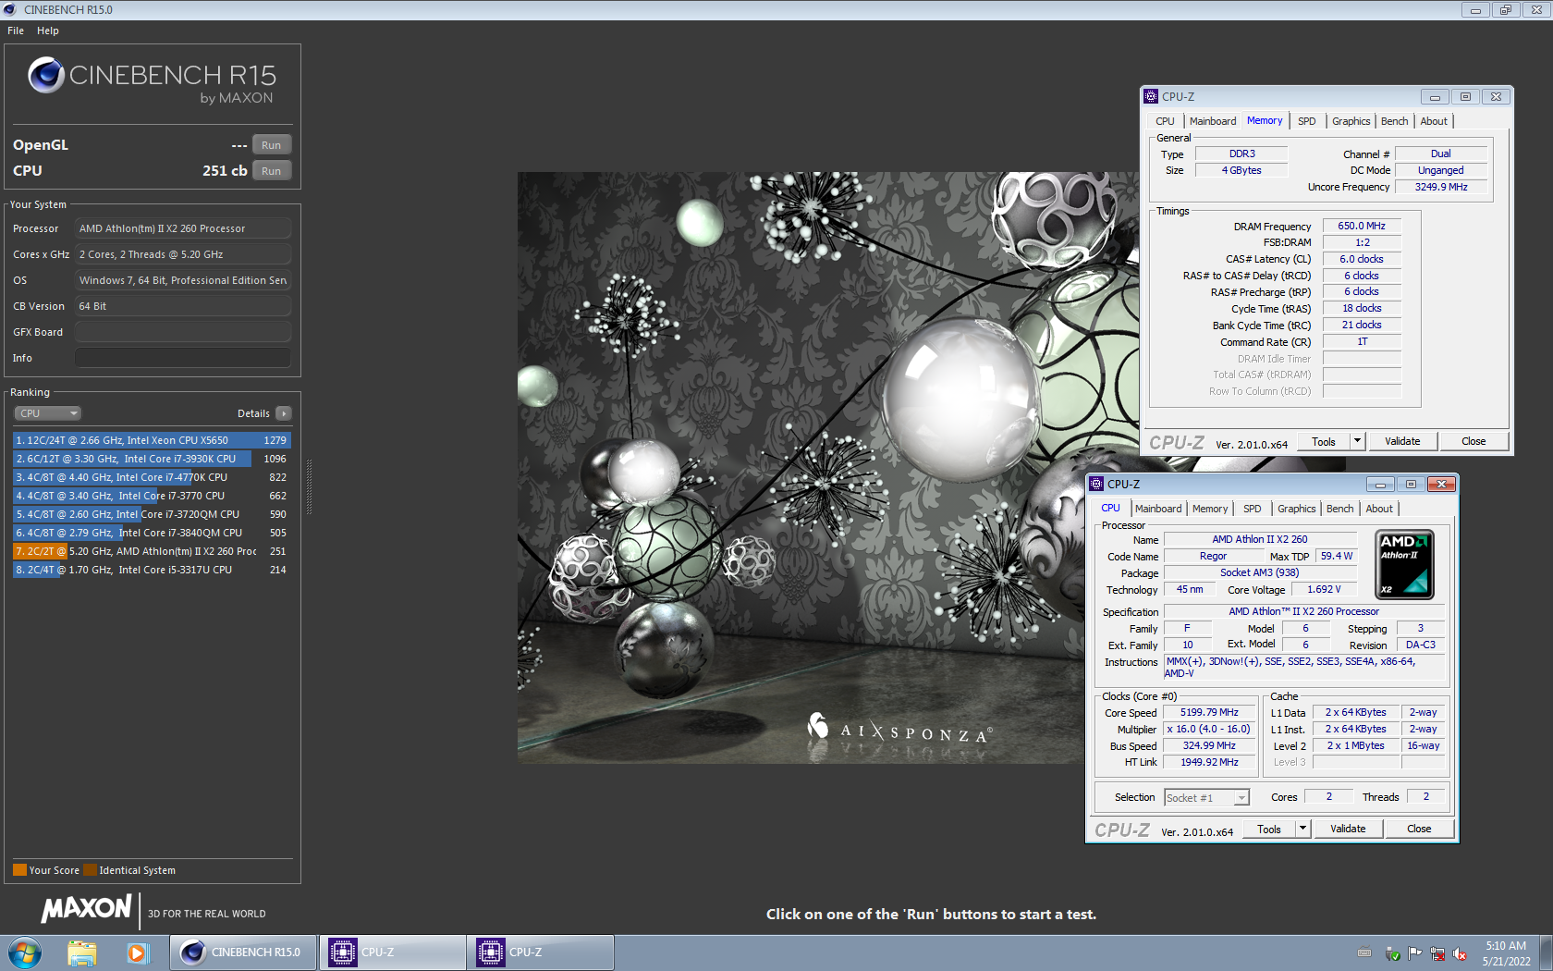Open the CPU ranking type dropdown

pyautogui.click(x=48, y=413)
